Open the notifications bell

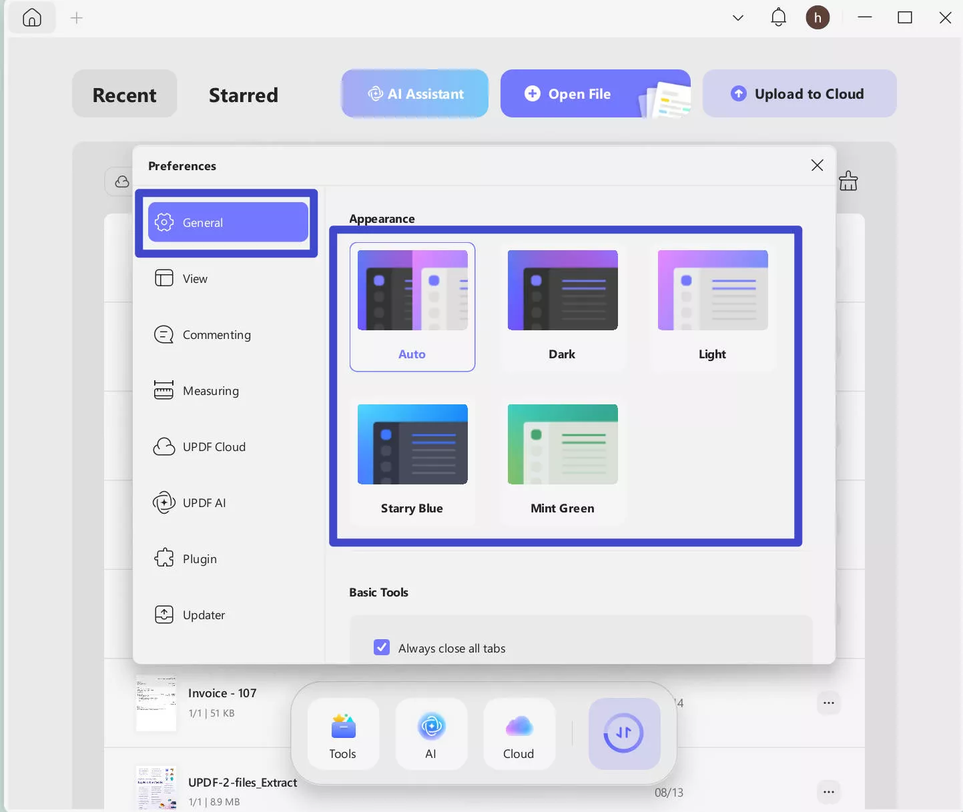point(778,17)
